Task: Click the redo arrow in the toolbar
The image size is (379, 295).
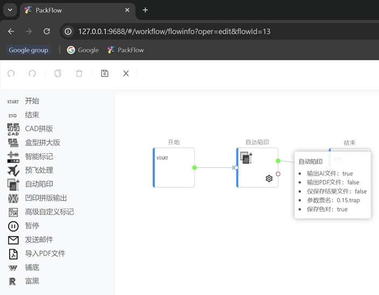Action: tap(32, 73)
